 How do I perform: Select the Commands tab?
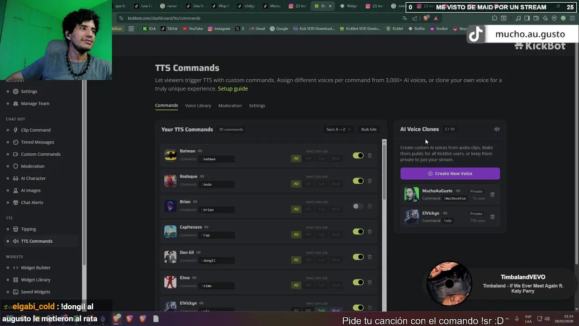[x=166, y=105]
